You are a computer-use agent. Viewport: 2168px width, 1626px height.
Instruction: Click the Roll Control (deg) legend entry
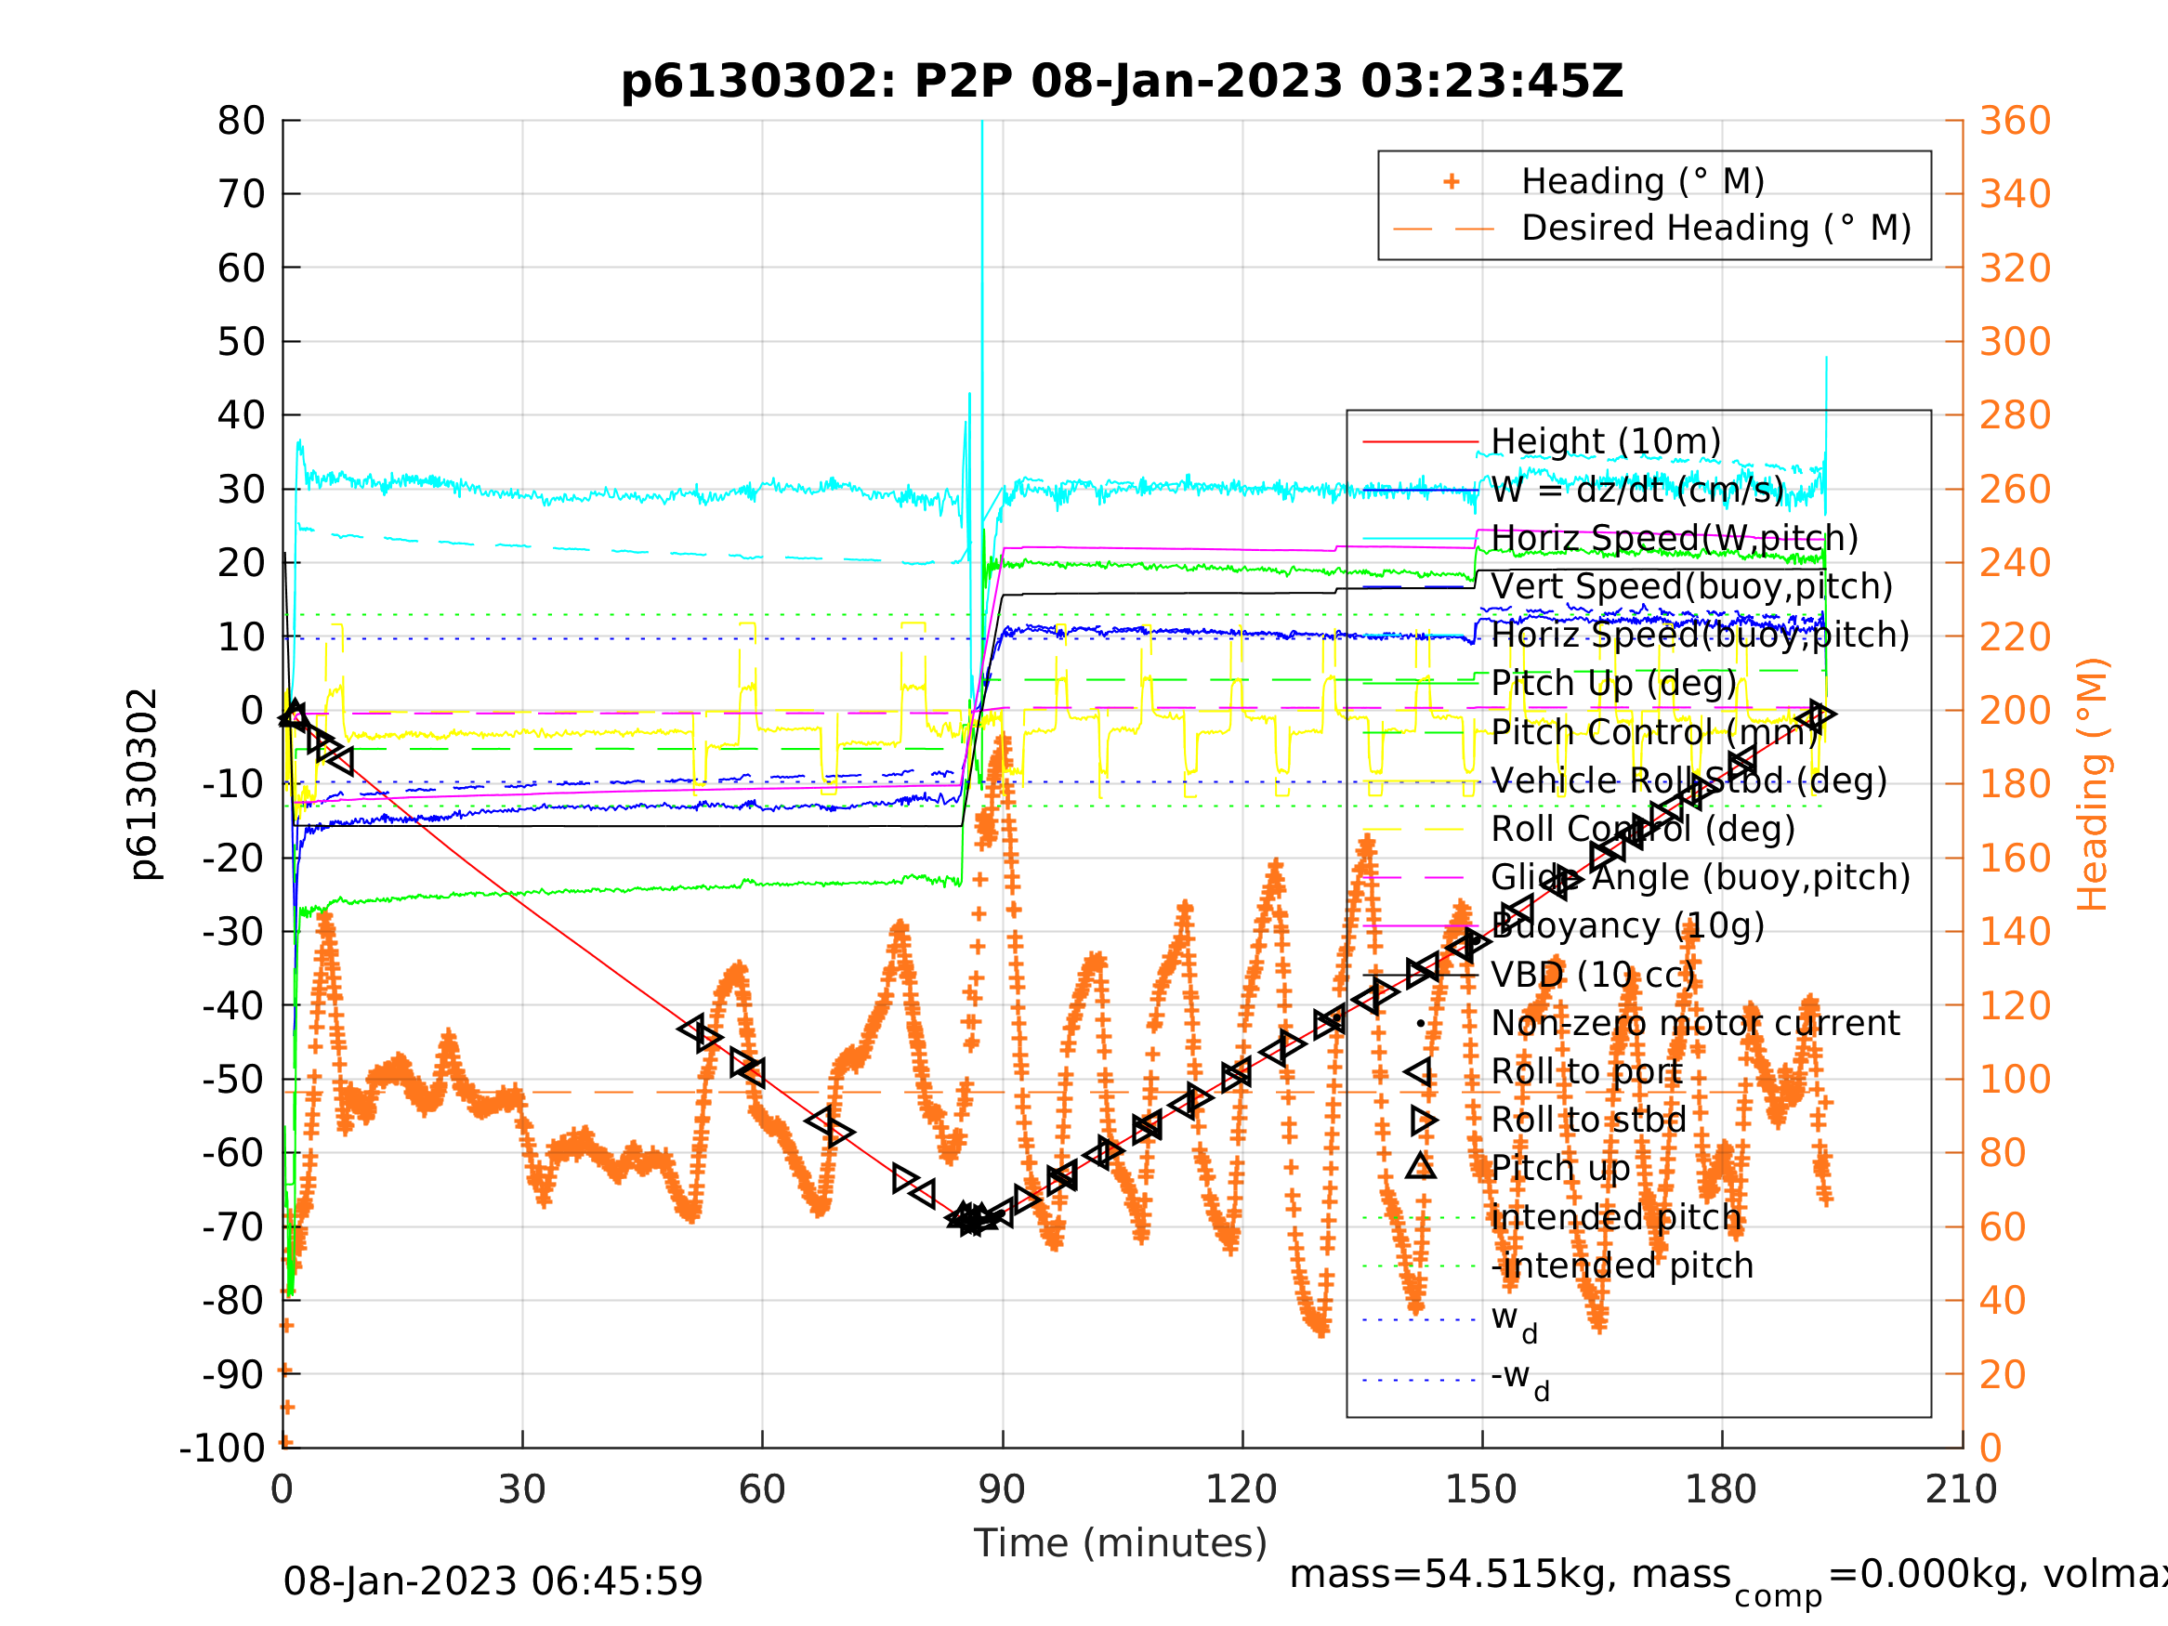pos(1644,828)
